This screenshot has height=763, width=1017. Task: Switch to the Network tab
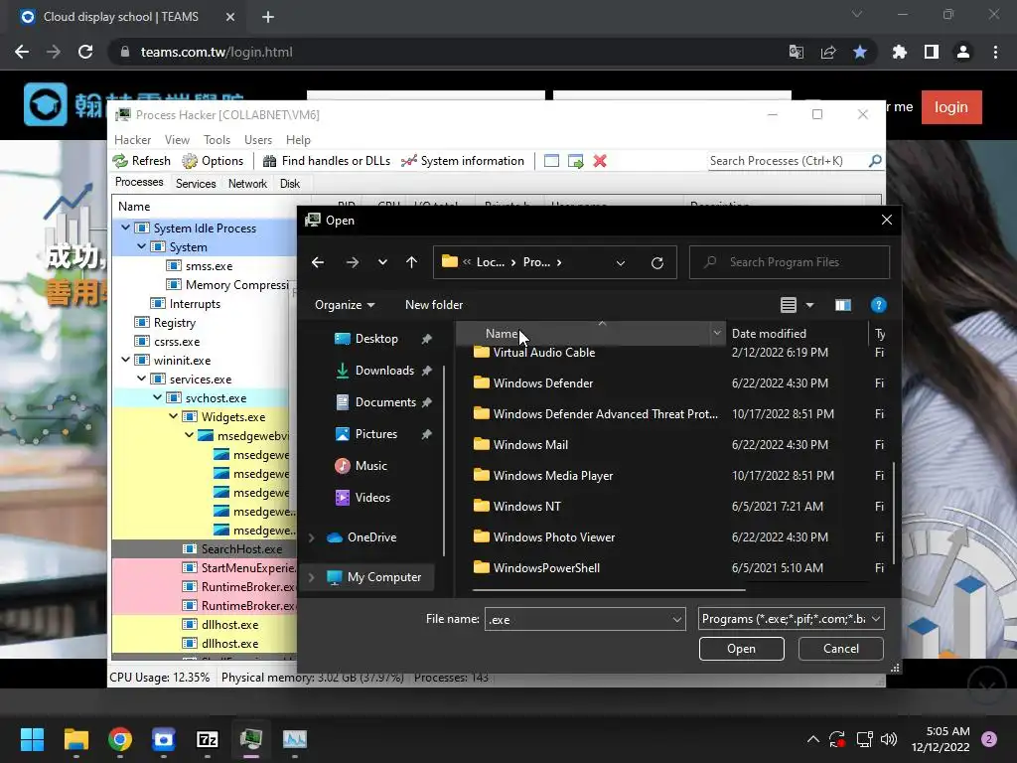[247, 184]
